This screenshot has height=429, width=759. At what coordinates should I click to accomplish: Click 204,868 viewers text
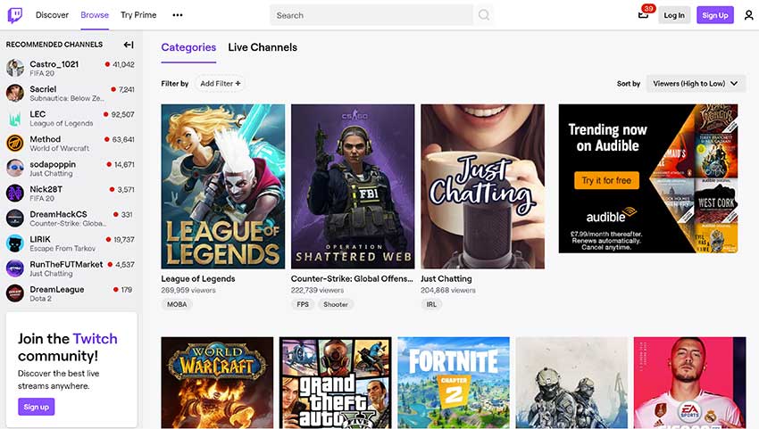[448, 290]
